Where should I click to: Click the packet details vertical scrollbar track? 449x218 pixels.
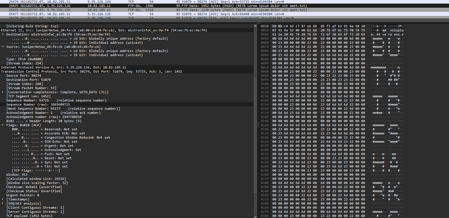point(255,137)
